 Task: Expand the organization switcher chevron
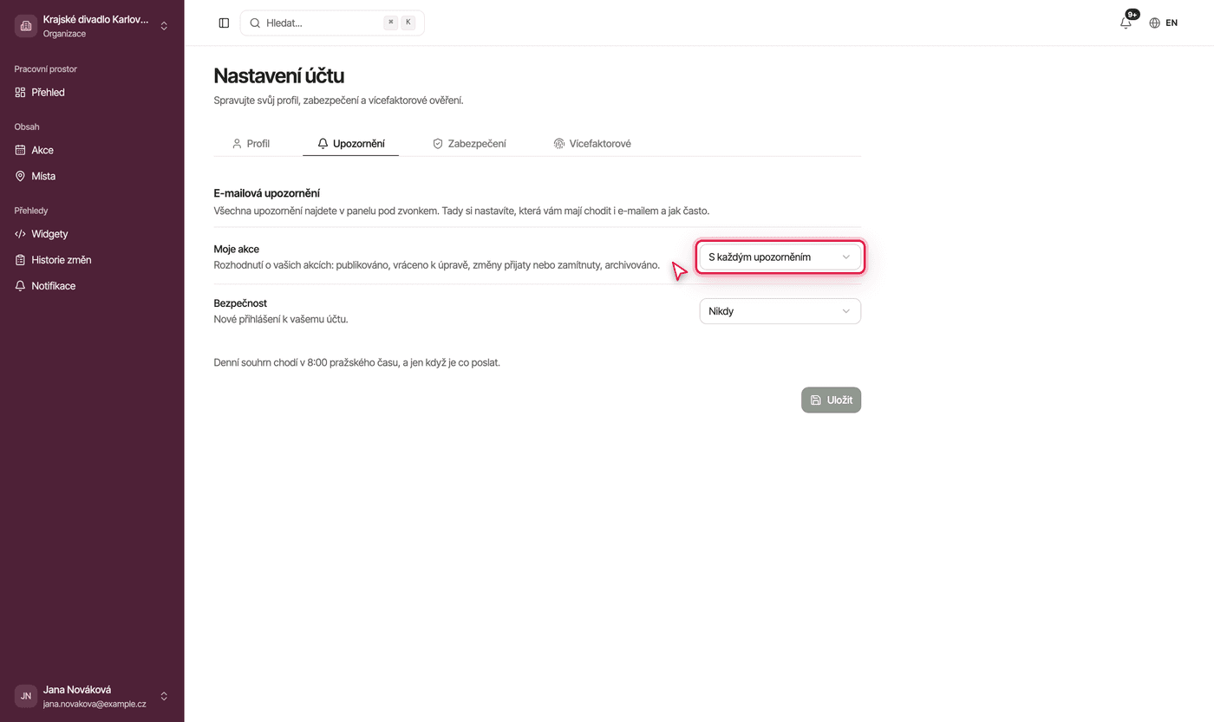pyautogui.click(x=164, y=26)
